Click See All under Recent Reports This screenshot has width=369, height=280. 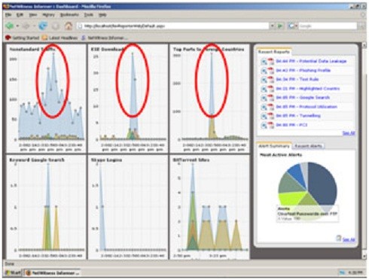pos(349,133)
